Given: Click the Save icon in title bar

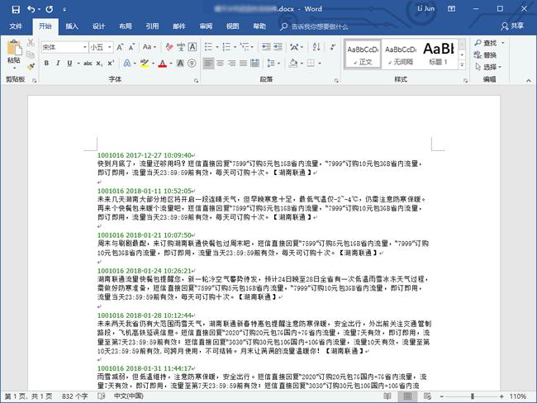Looking at the screenshot, I should click(x=16, y=9).
